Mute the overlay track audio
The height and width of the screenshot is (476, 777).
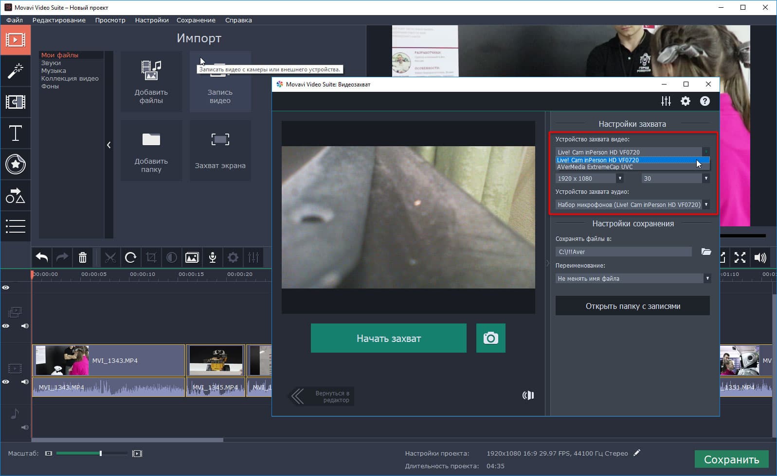point(25,326)
